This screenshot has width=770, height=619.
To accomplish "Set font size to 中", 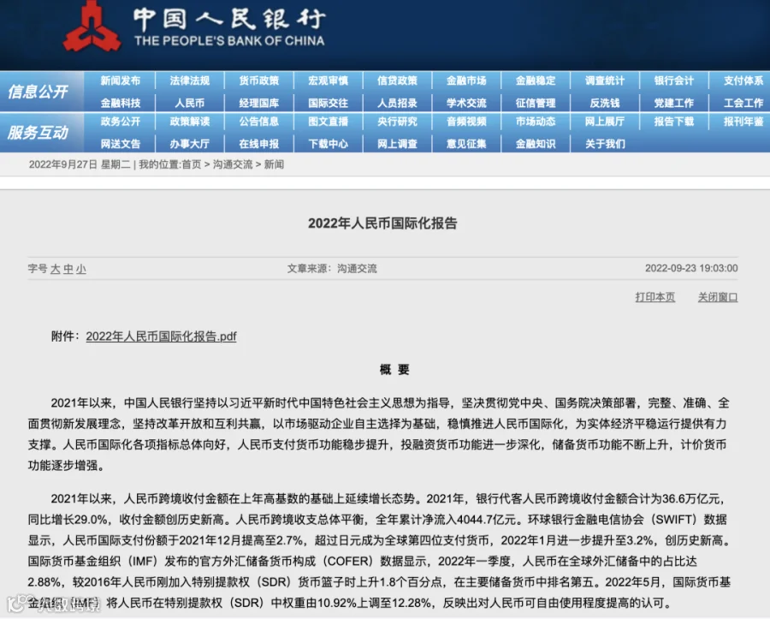I will point(68,269).
